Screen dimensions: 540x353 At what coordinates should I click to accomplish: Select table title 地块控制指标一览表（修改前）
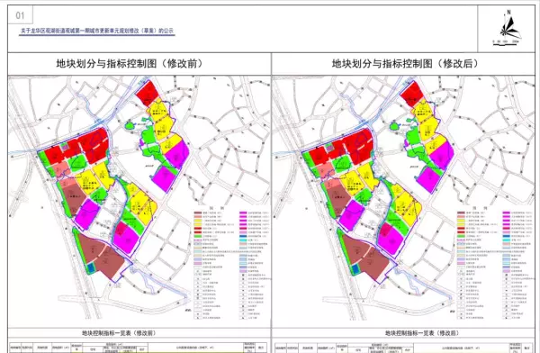[x=119, y=333]
